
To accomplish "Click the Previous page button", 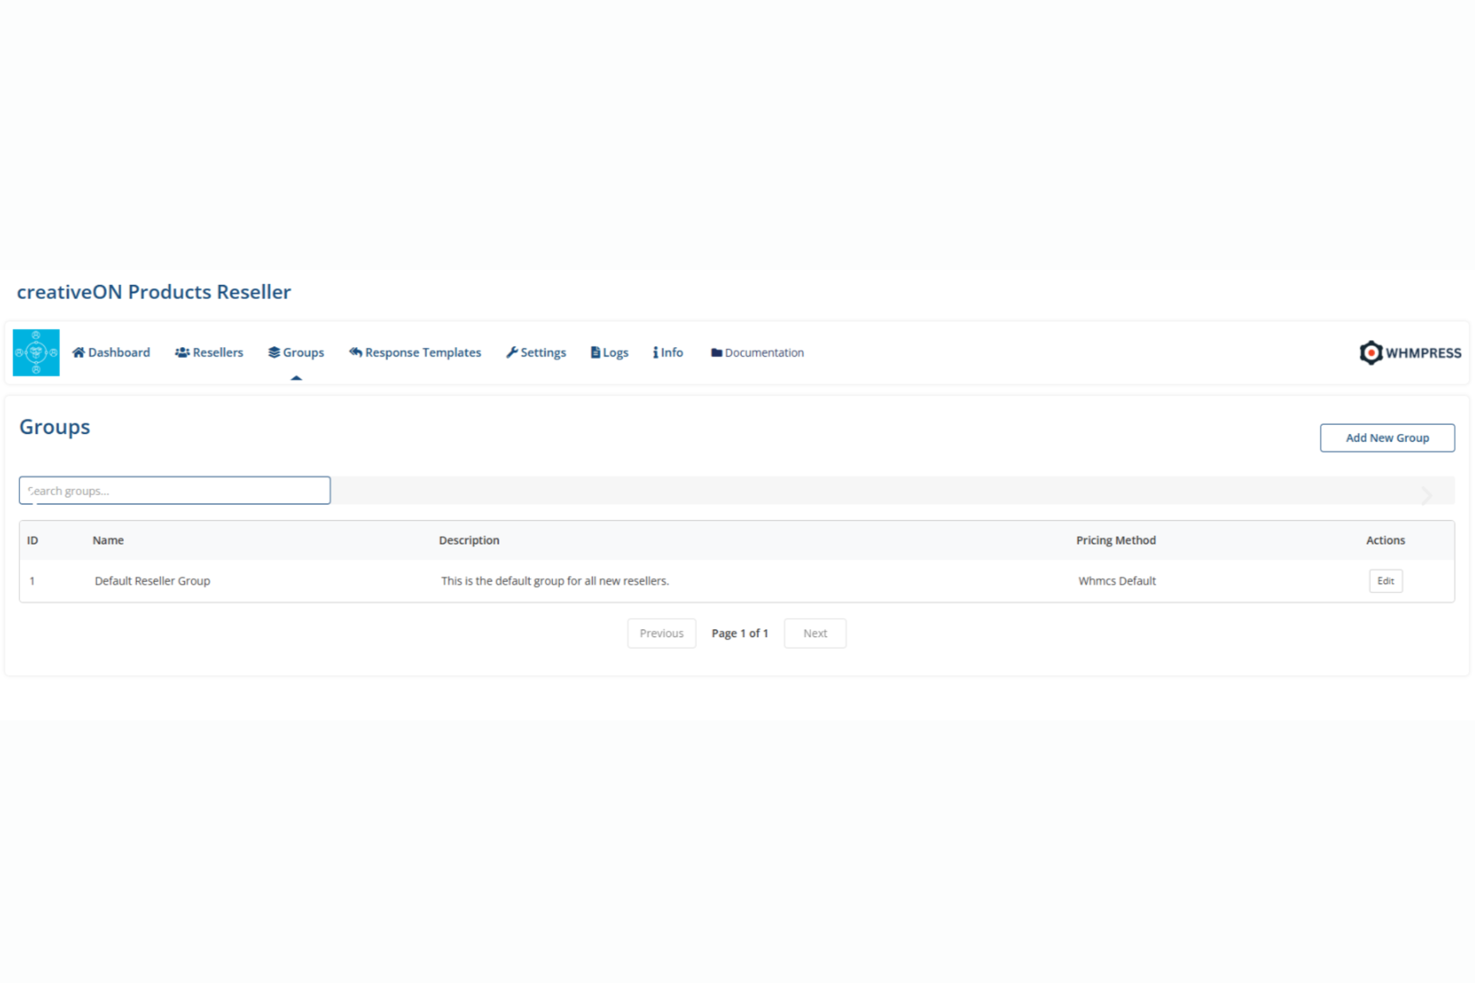I will pyautogui.click(x=661, y=633).
